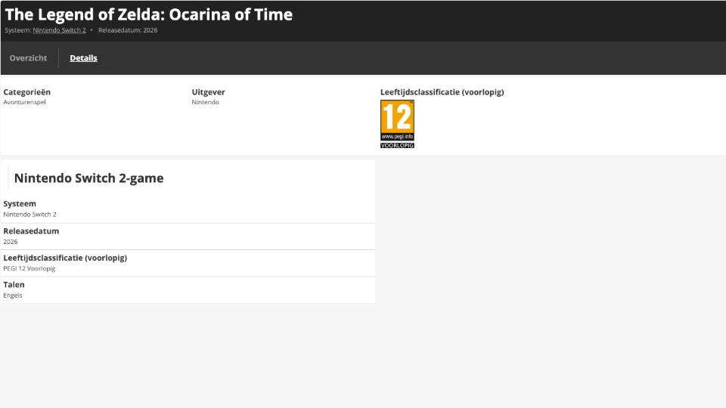Screen dimensions: 726x408
Task: Click the Systeem row label
Action: click(x=20, y=203)
